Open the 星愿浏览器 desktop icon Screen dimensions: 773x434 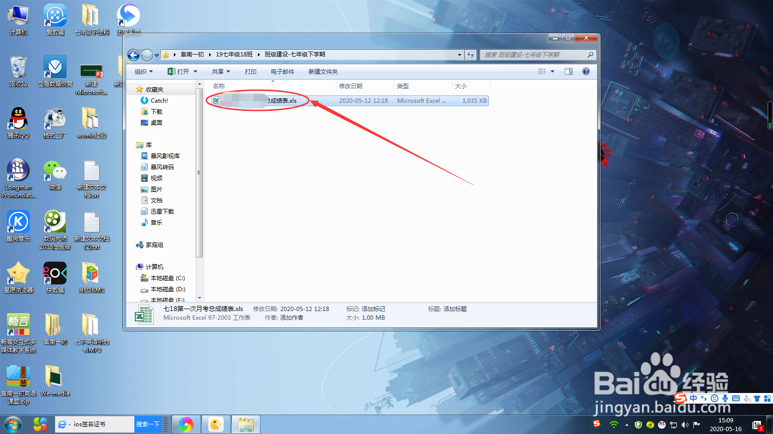[x=18, y=278]
